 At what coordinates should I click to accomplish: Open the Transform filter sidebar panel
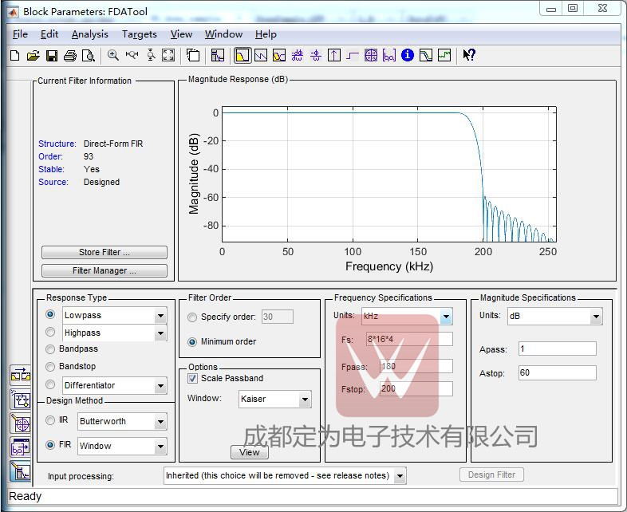(20, 400)
